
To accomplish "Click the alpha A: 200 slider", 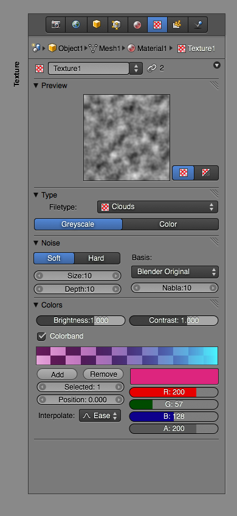I will 174,428.
